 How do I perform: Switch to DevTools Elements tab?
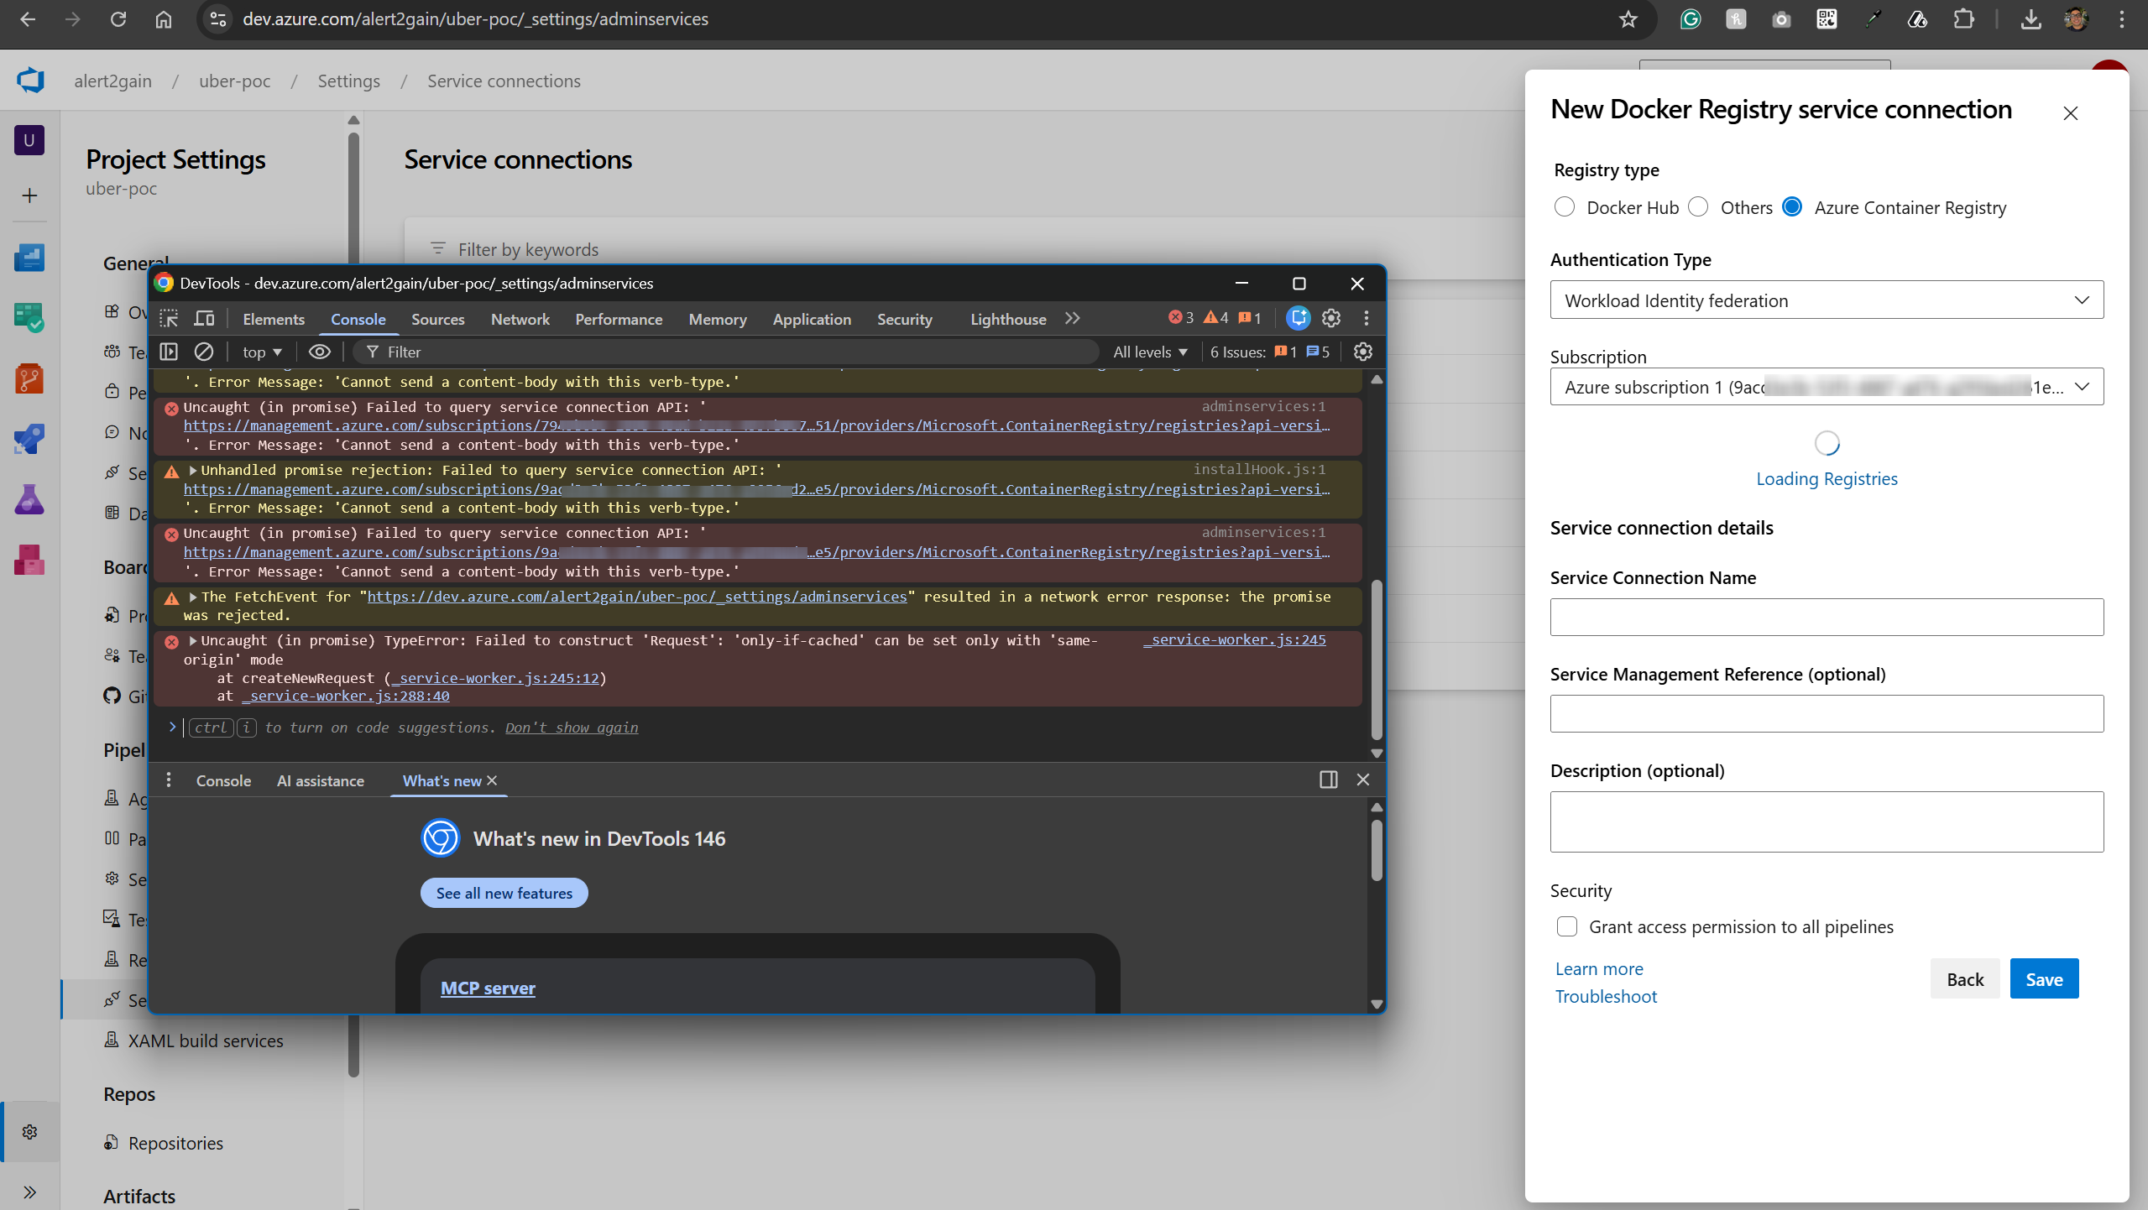point(274,320)
